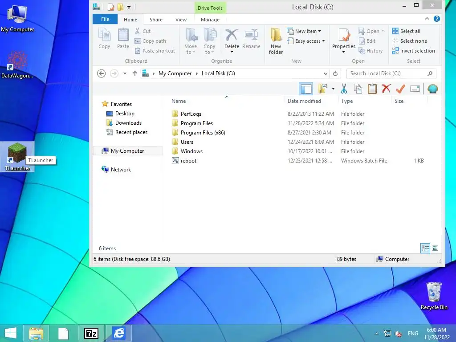Select the reboot batch file

click(184, 160)
